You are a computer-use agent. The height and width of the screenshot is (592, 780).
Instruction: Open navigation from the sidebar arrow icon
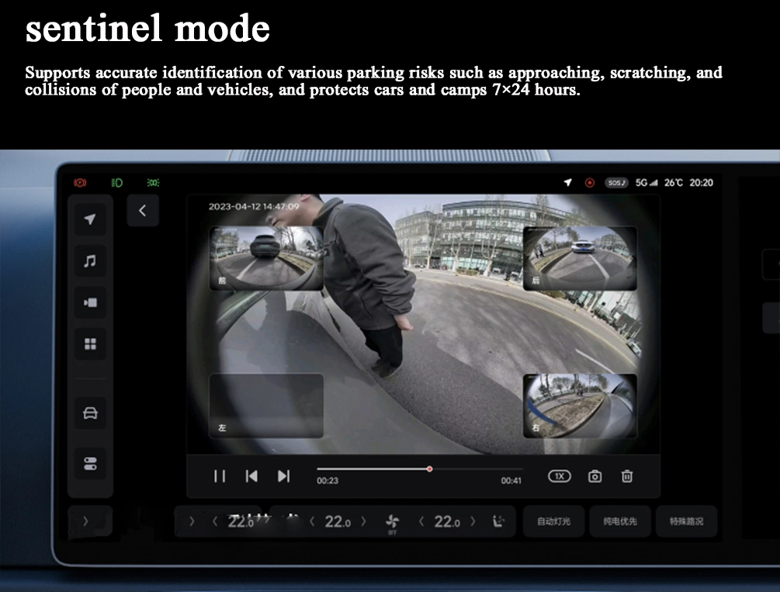[90, 219]
